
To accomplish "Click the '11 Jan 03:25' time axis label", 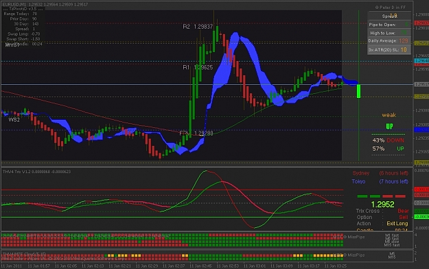I will 336,266.
